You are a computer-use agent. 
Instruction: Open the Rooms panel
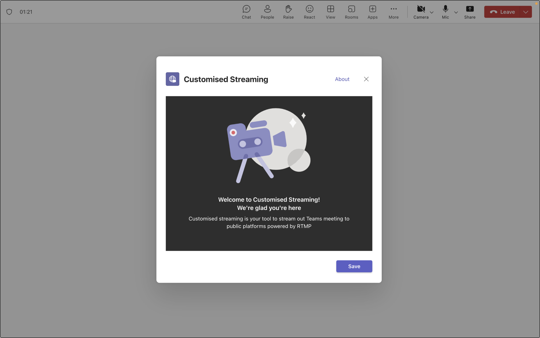click(351, 11)
